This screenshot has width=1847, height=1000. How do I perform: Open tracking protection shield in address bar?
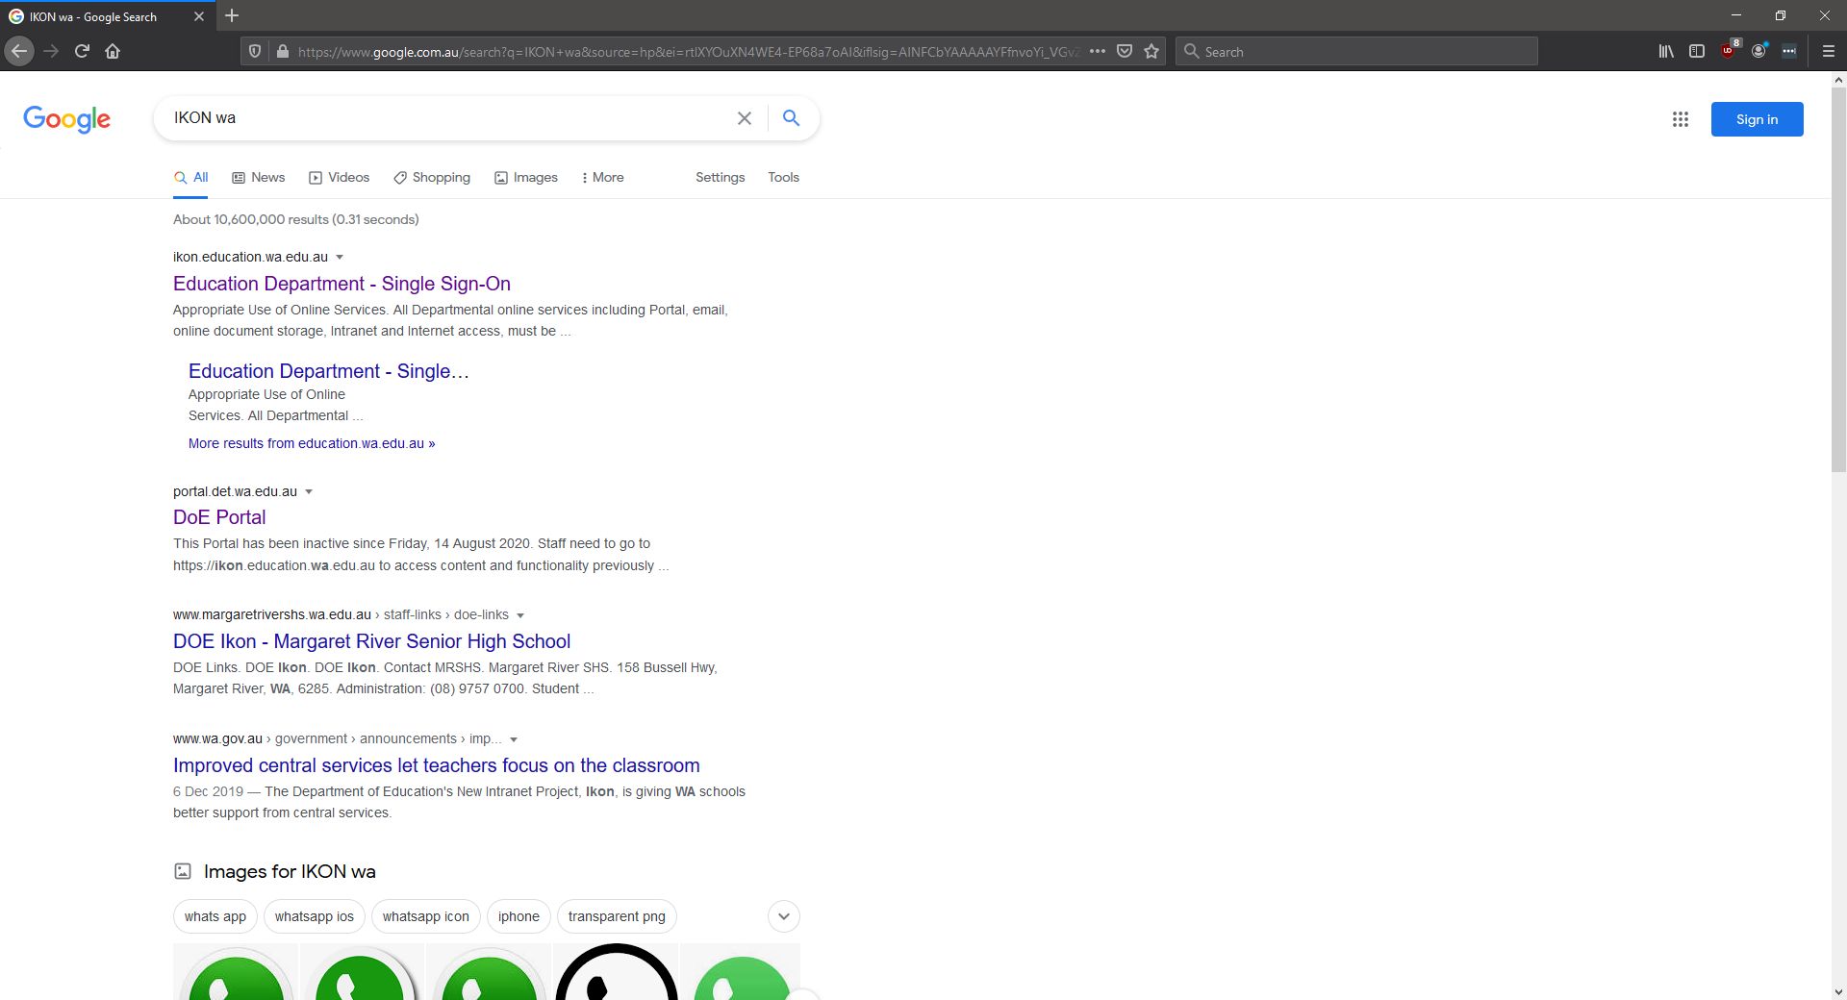point(255,51)
